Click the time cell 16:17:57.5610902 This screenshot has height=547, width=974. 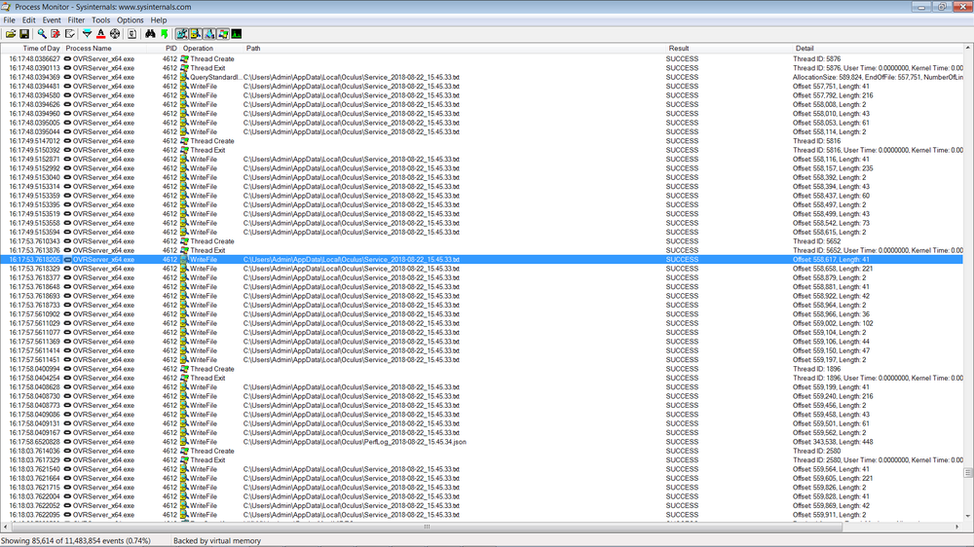pos(34,314)
